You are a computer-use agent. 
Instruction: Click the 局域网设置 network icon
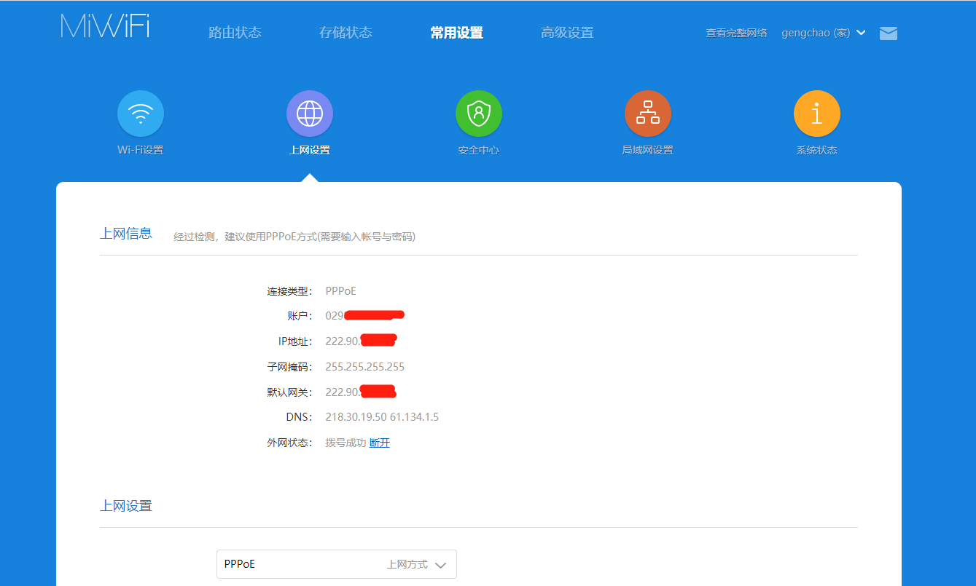click(648, 114)
